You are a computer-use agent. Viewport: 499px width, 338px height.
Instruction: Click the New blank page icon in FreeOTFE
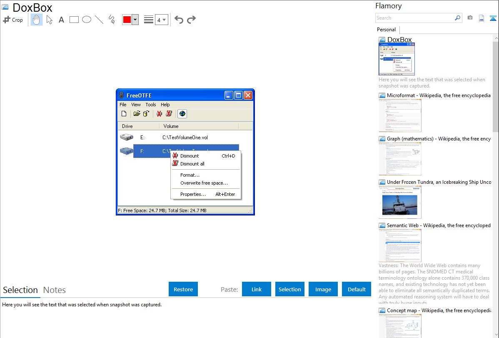click(124, 114)
